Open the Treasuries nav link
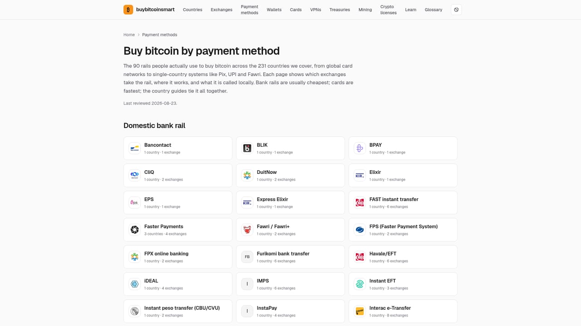Viewport: 581px width, 326px height. (x=340, y=10)
